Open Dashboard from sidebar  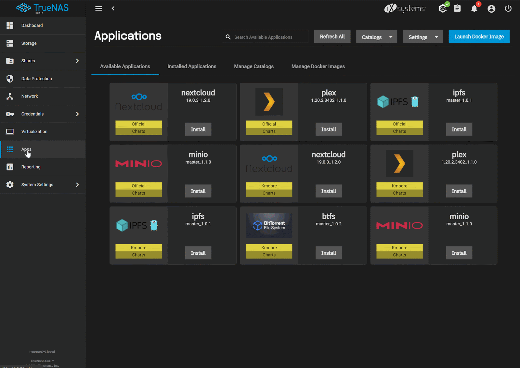coord(43,25)
